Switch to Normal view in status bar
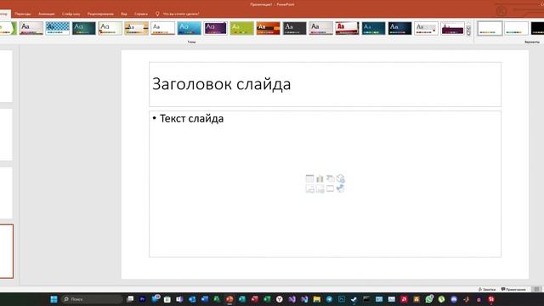 (536, 289)
